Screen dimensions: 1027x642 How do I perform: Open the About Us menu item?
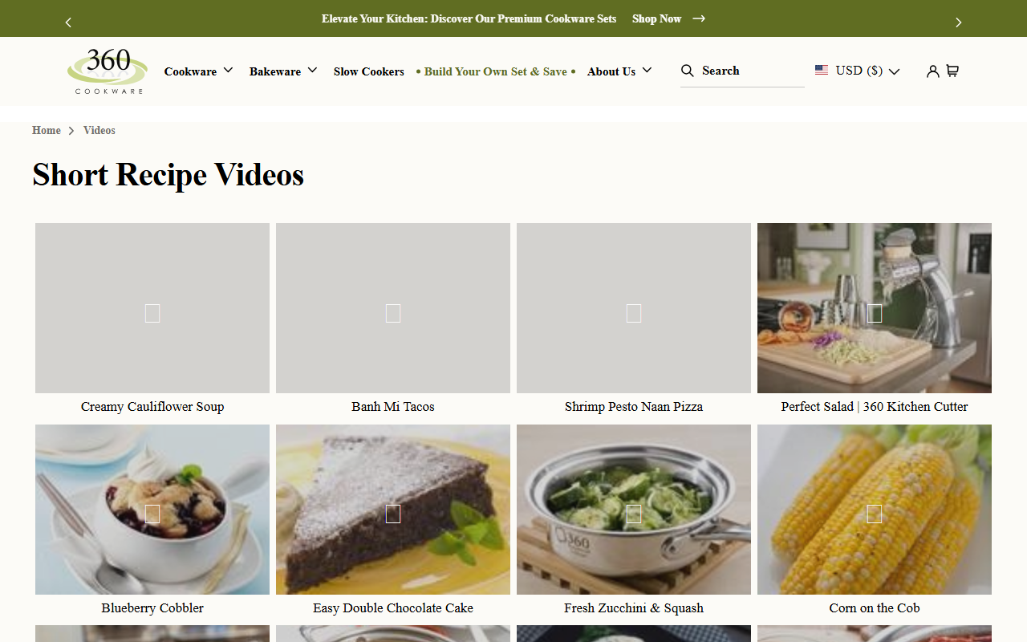pos(611,71)
